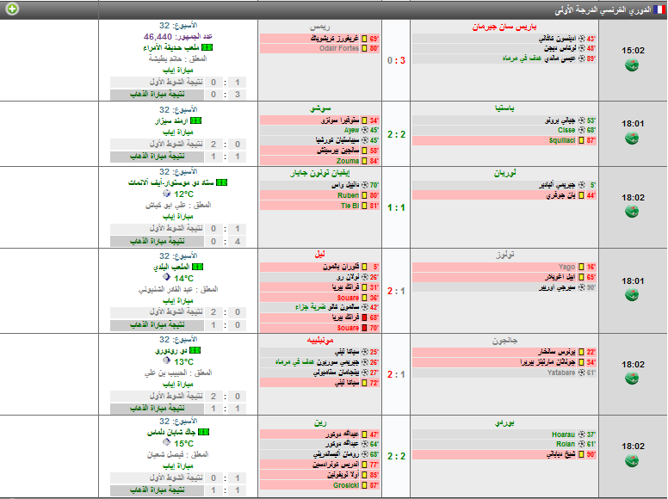Click the goal icon beside Cisse 68'

point(581,130)
